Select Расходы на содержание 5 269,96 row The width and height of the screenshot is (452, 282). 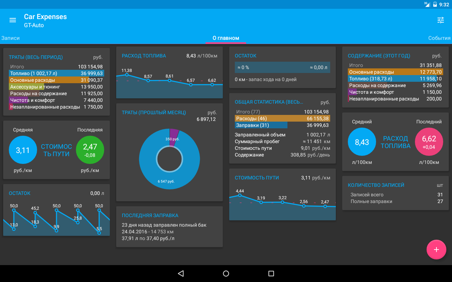(x=395, y=85)
